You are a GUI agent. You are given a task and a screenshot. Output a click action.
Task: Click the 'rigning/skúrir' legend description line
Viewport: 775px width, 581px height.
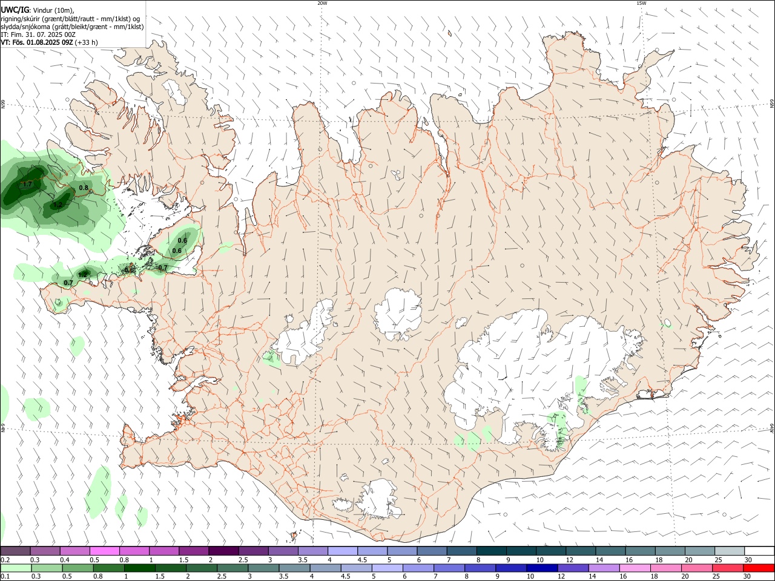[x=70, y=19]
